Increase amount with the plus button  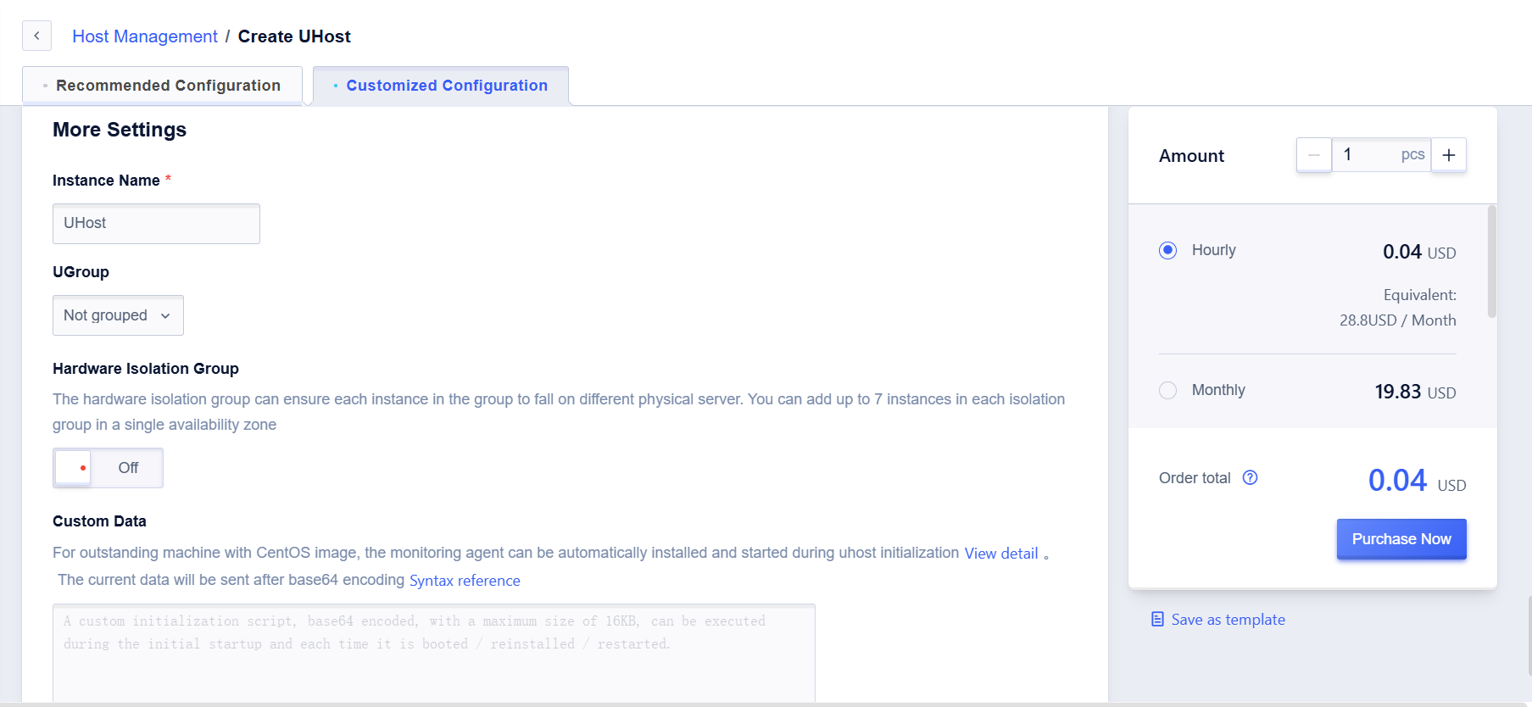(x=1449, y=155)
